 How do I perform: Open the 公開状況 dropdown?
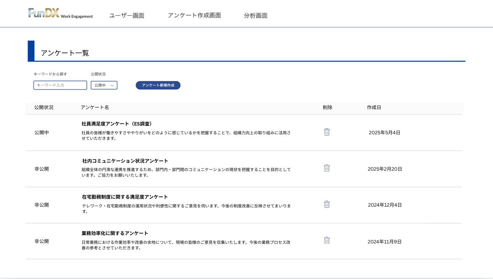104,85
